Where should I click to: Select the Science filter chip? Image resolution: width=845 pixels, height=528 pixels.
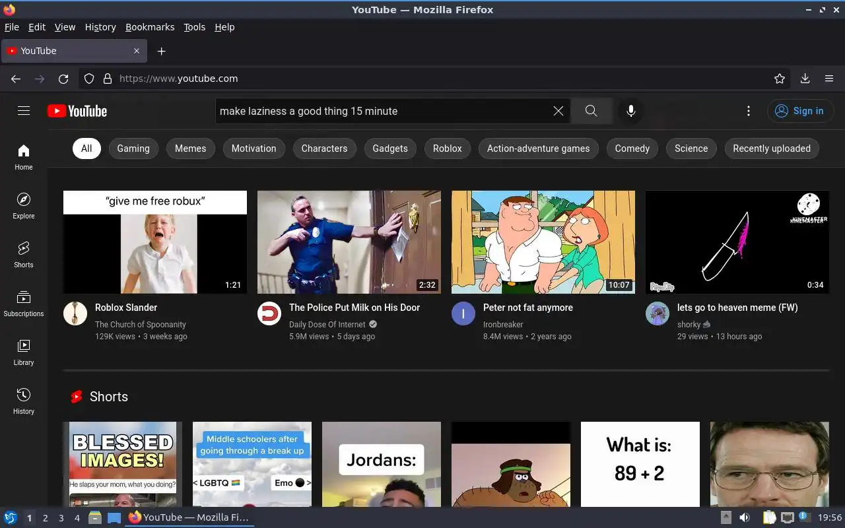[x=691, y=148]
